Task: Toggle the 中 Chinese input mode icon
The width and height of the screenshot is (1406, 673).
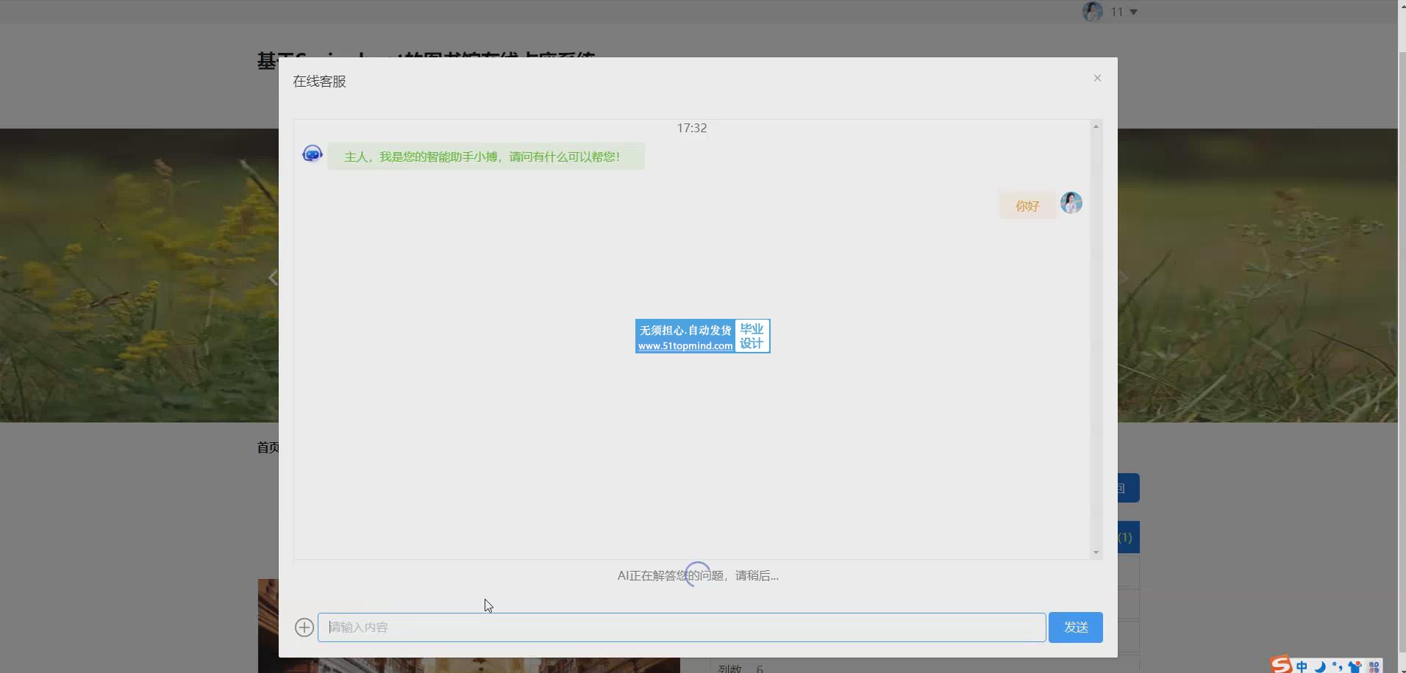Action: 1302,666
